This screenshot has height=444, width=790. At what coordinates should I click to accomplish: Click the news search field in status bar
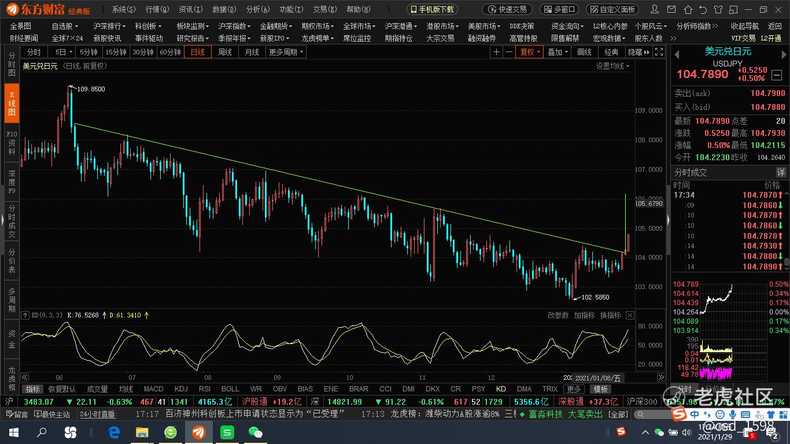(x=653, y=415)
